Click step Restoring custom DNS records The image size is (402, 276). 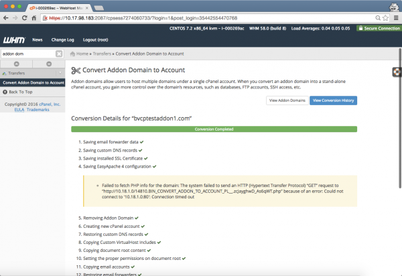click(x=113, y=234)
